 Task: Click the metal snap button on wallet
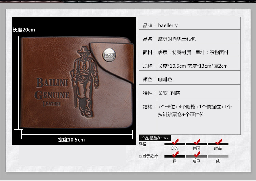(x=109, y=55)
